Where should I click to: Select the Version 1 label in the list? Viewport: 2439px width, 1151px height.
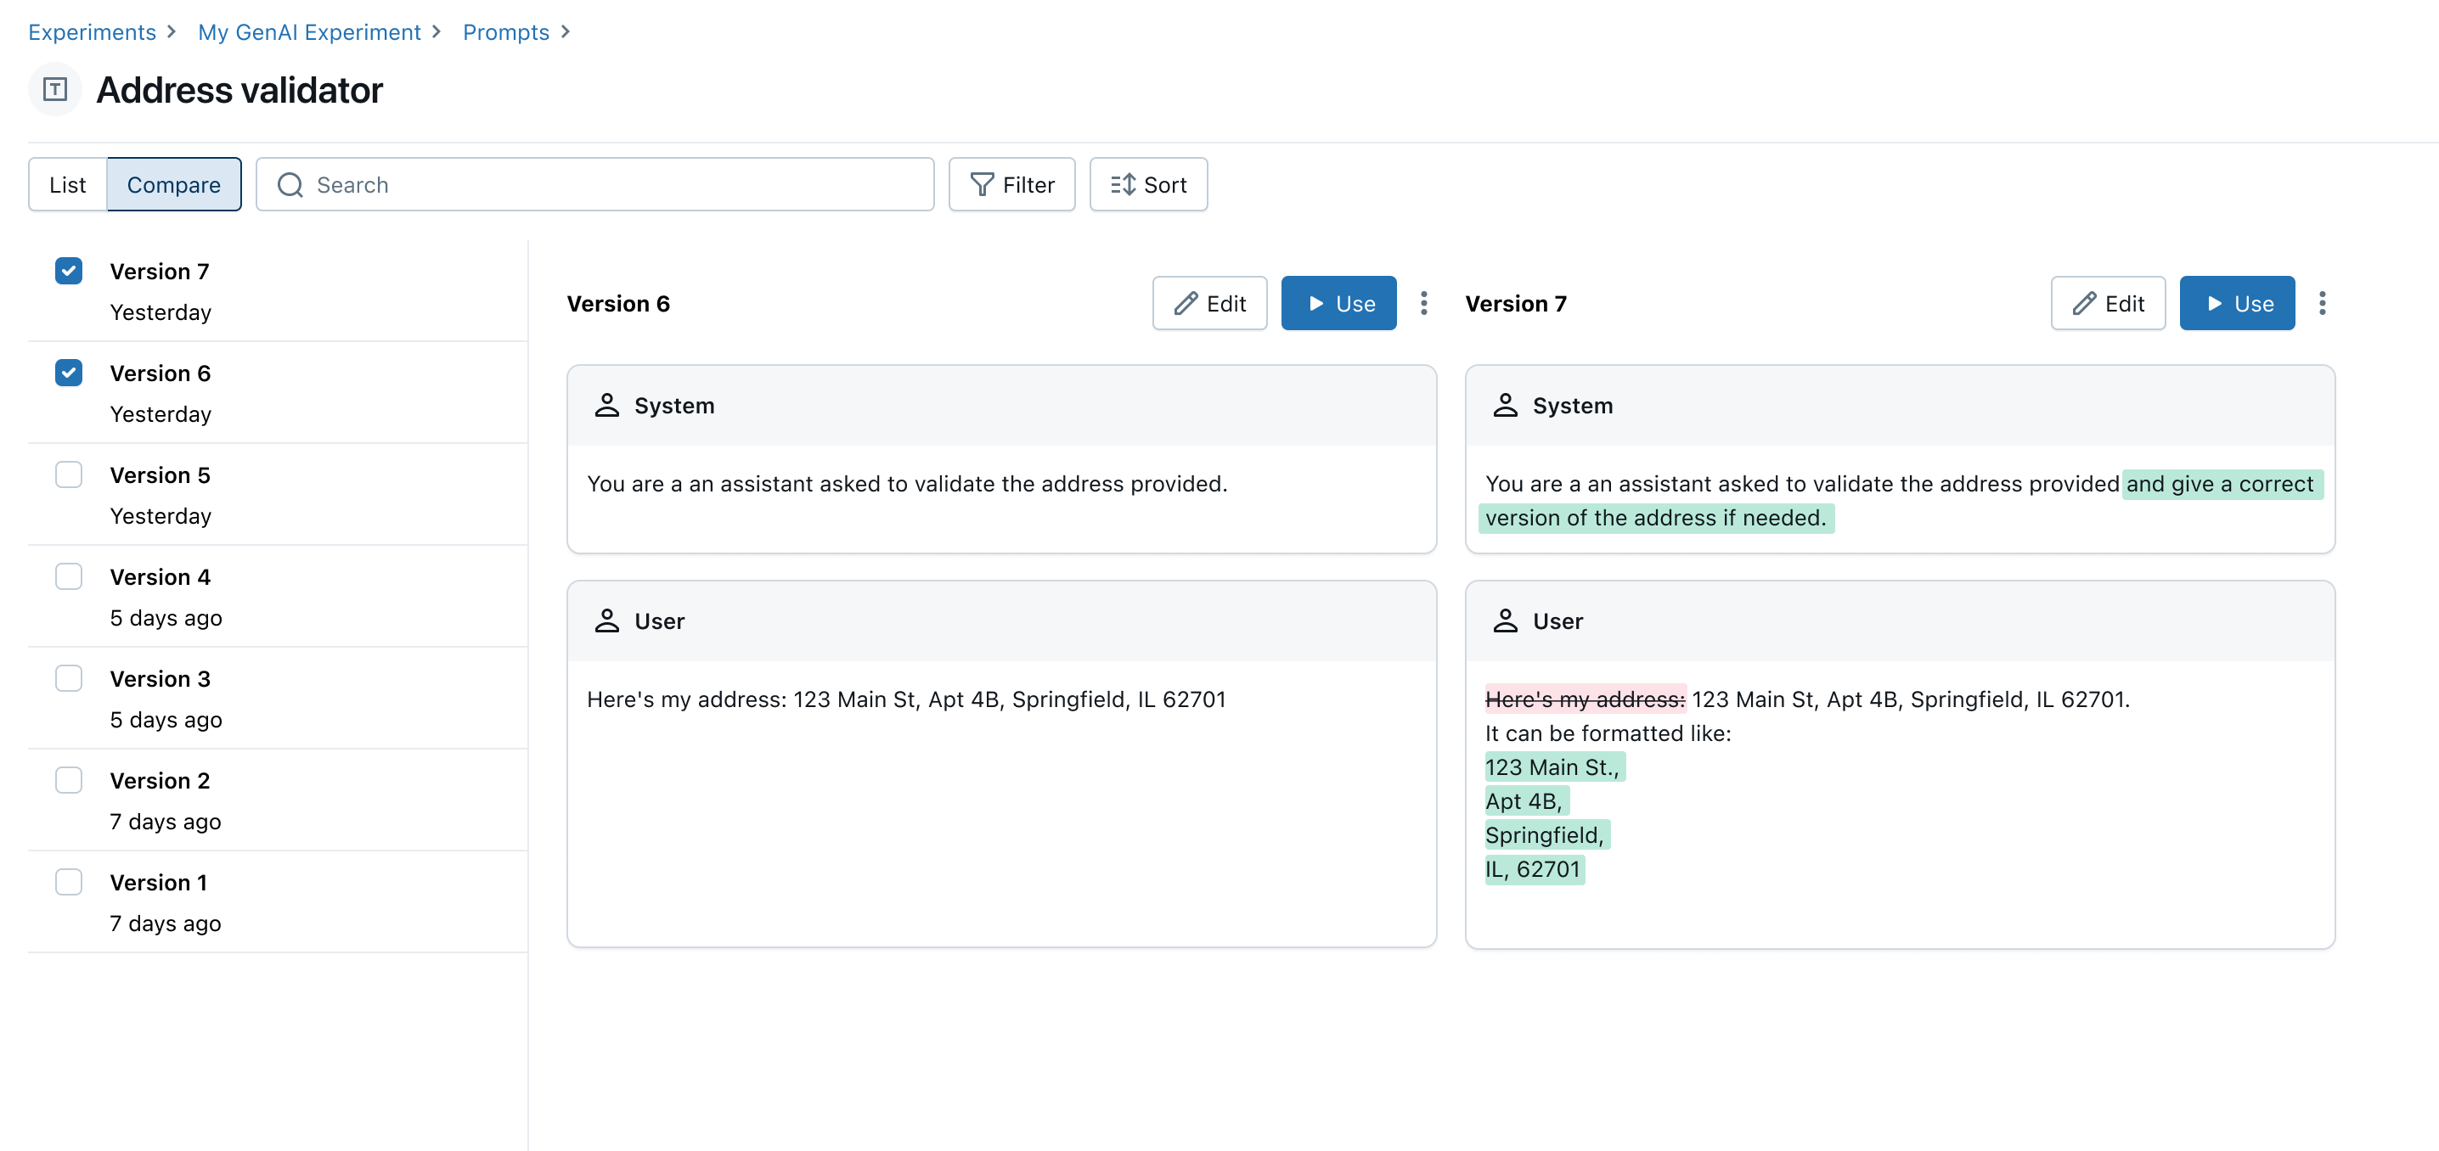pyautogui.click(x=158, y=883)
